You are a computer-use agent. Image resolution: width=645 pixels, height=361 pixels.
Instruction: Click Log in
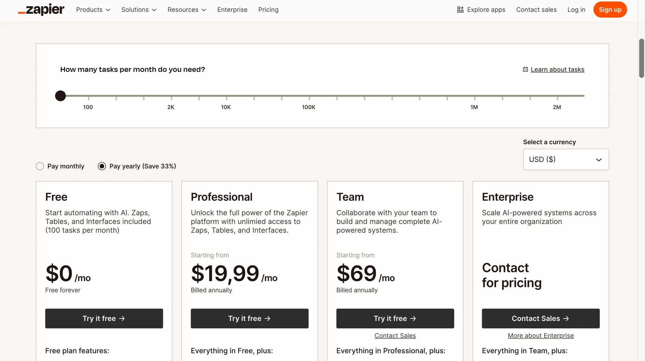pos(576,10)
